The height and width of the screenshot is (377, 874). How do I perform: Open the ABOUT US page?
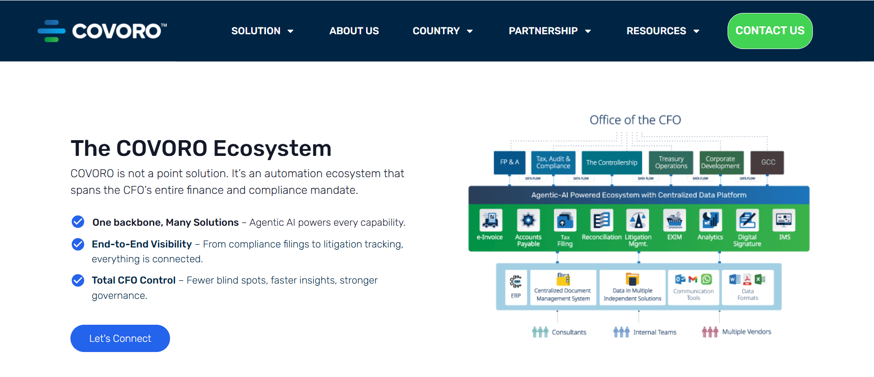click(x=354, y=31)
